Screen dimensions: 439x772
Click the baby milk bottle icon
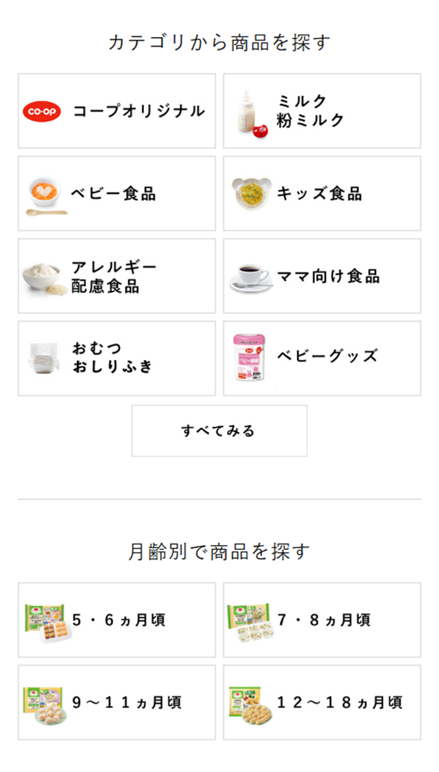250,112
